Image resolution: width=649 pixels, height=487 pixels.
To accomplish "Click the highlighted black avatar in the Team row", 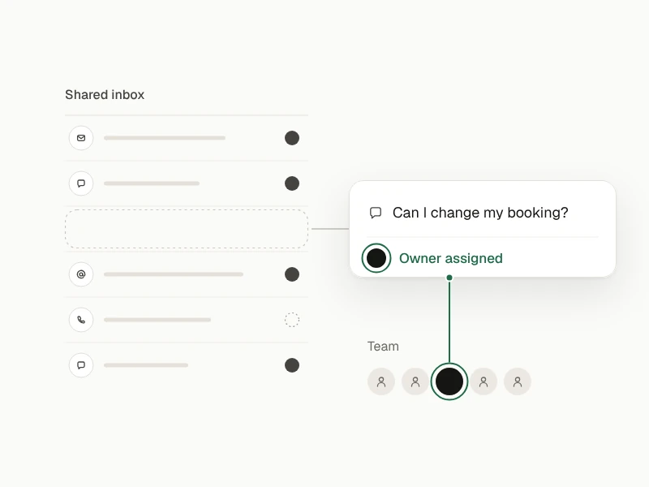I will (449, 381).
